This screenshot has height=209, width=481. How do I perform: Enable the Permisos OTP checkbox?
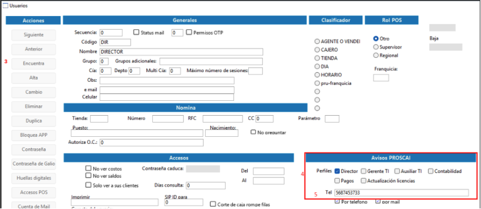189,32
